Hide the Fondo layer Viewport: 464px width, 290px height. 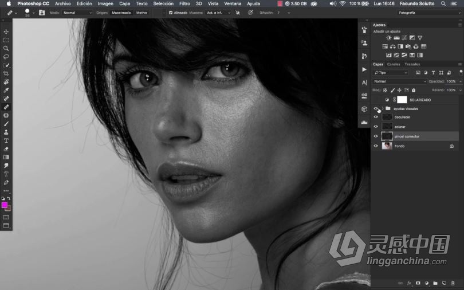376,146
